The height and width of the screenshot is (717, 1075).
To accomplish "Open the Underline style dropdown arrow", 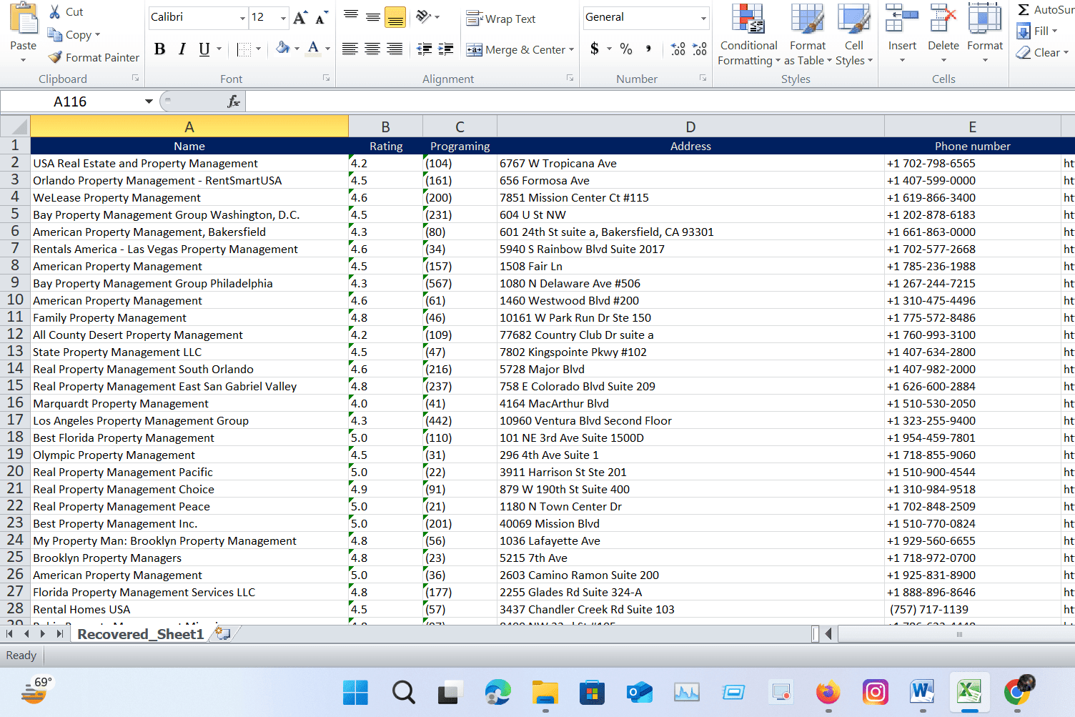I will [x=219, y=49].
